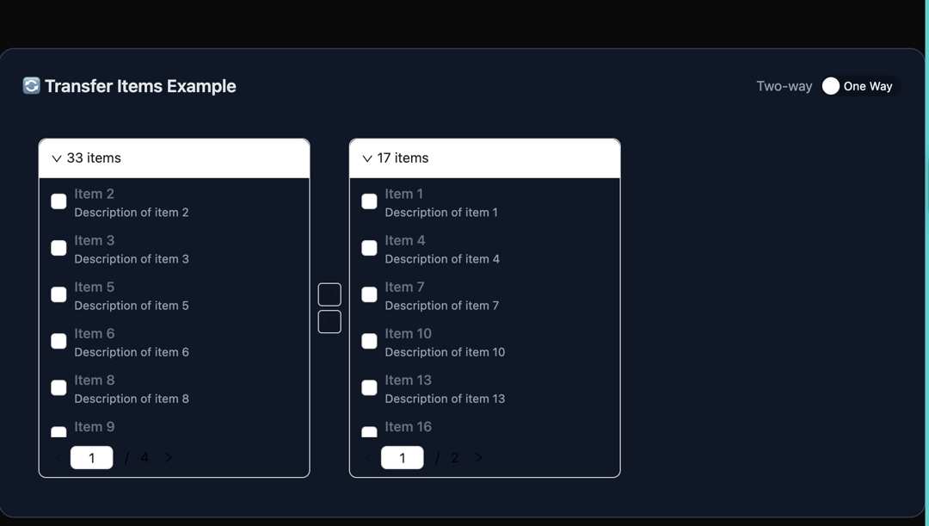The width and height of the screenshot is (929, 526).
Task: Check the Item 7 checkbox
Action: pyautogui.click(x=369, y=294)
